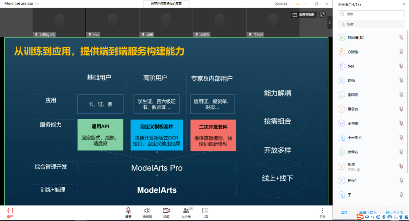Image resolution: width=409 pixels, height=221 pixels.
Task: Click the IME soft keyboard icon
Action: tap(389, 217)
